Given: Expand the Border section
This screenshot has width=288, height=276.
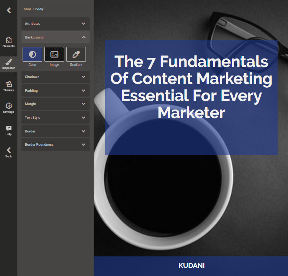Looking at the screenshot, I should click(56, 131).
